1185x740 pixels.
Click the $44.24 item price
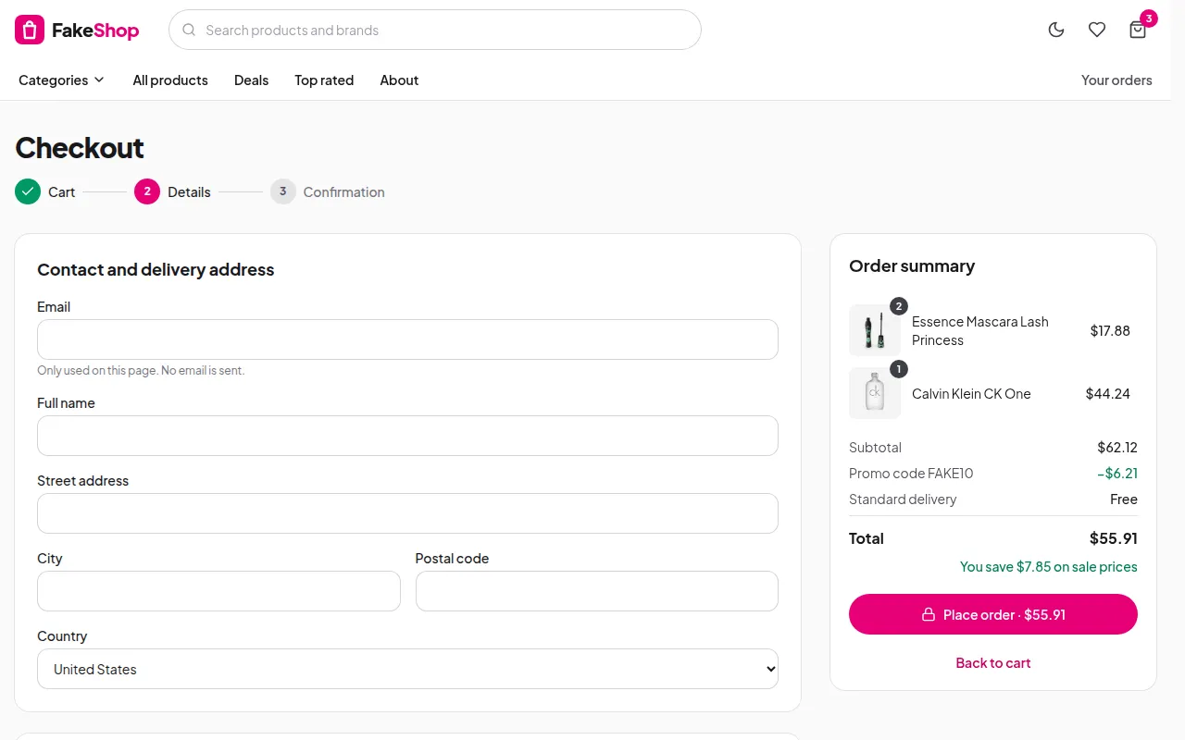tap(1108, 393)
